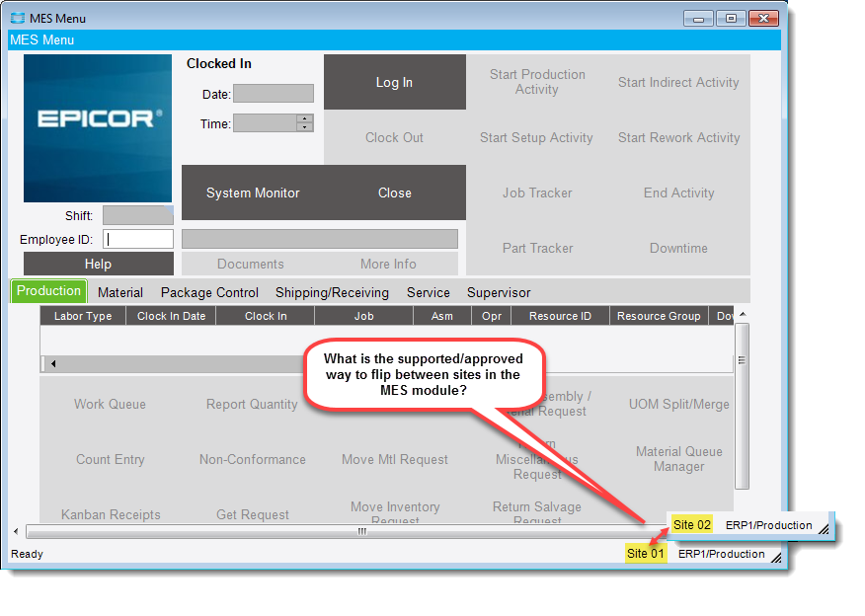This screenshot has width=865, height=616.
Task: Select the Production tab
Action: (48, 290)
